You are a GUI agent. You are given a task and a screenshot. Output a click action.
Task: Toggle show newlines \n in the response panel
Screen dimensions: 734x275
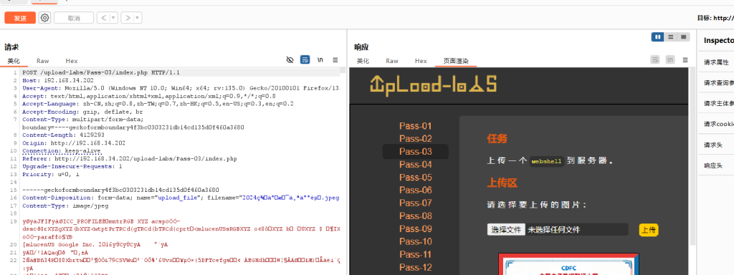[x=670, y=60]
